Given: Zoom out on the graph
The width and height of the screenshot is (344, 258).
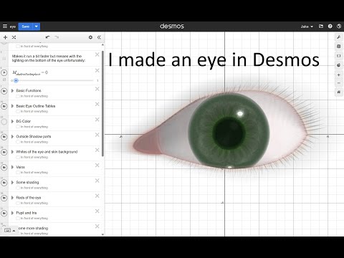Looking at the screenshot, I should [338, 83].
